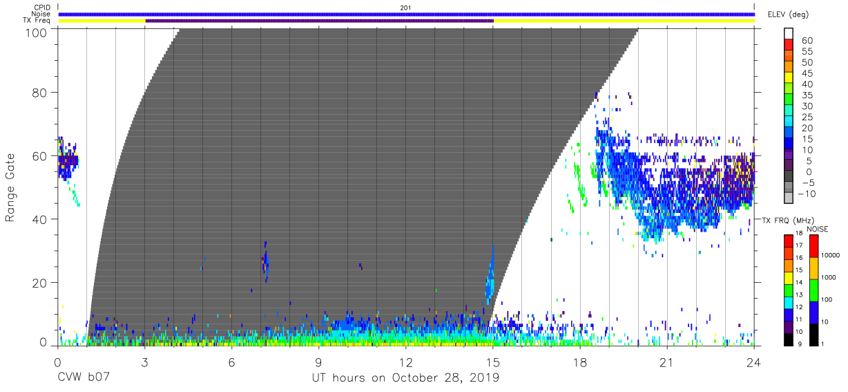This screenshot has width=848, height=392.
Task: Click the 10000 tick label on the NOISE colorbar
Action: pyautogui.click(x=832, y=256)
